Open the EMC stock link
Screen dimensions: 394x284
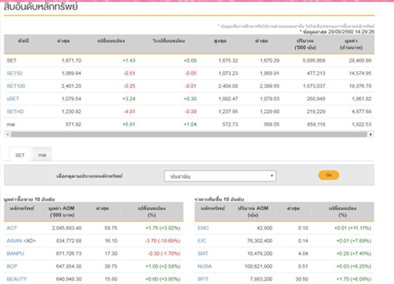pos(203,228)
